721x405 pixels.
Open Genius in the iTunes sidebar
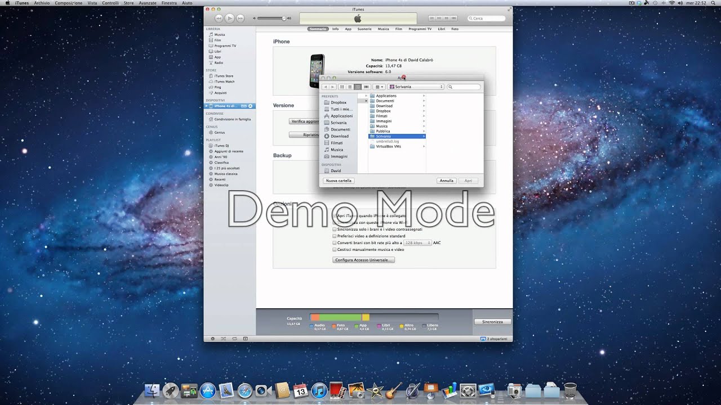tap(219, 132)
